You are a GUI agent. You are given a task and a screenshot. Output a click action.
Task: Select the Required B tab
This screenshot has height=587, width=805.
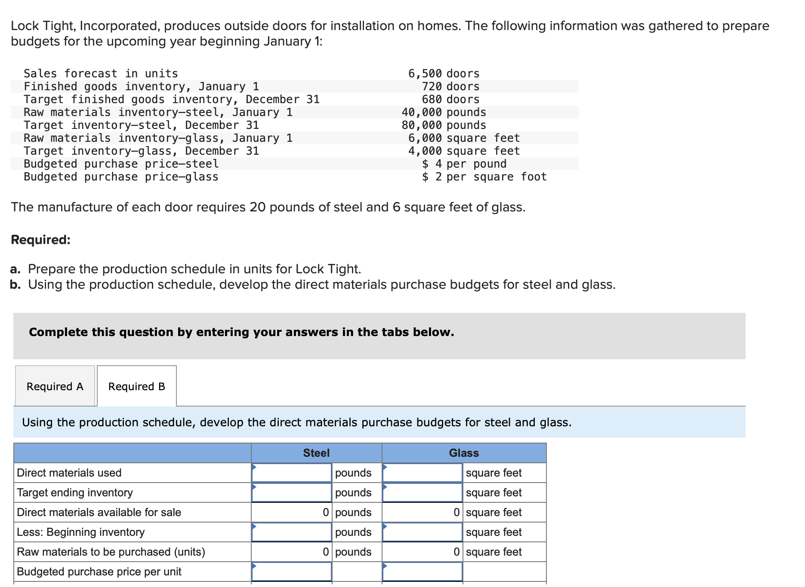137,386
